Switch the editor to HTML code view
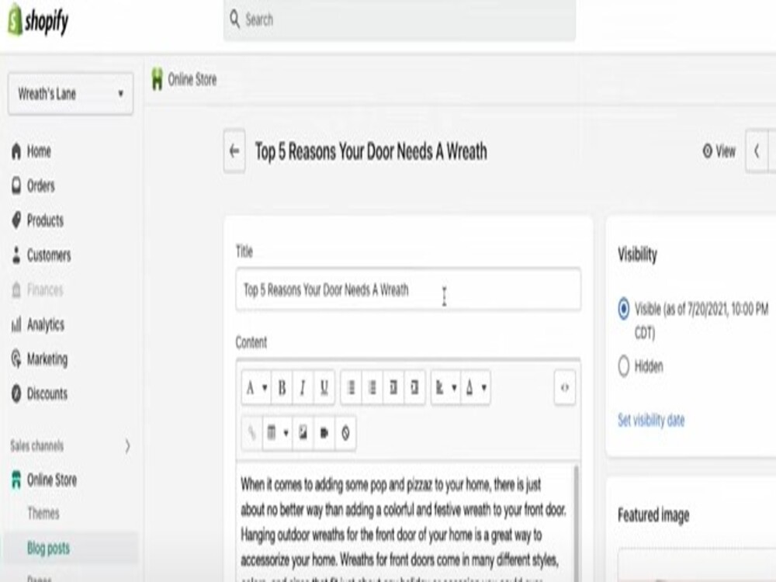 pyautogui.click(x=566, y=388)
